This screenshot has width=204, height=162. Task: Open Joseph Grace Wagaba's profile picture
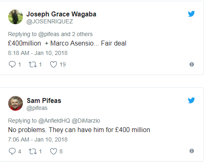pyautogui.click(x=16, y=17)
